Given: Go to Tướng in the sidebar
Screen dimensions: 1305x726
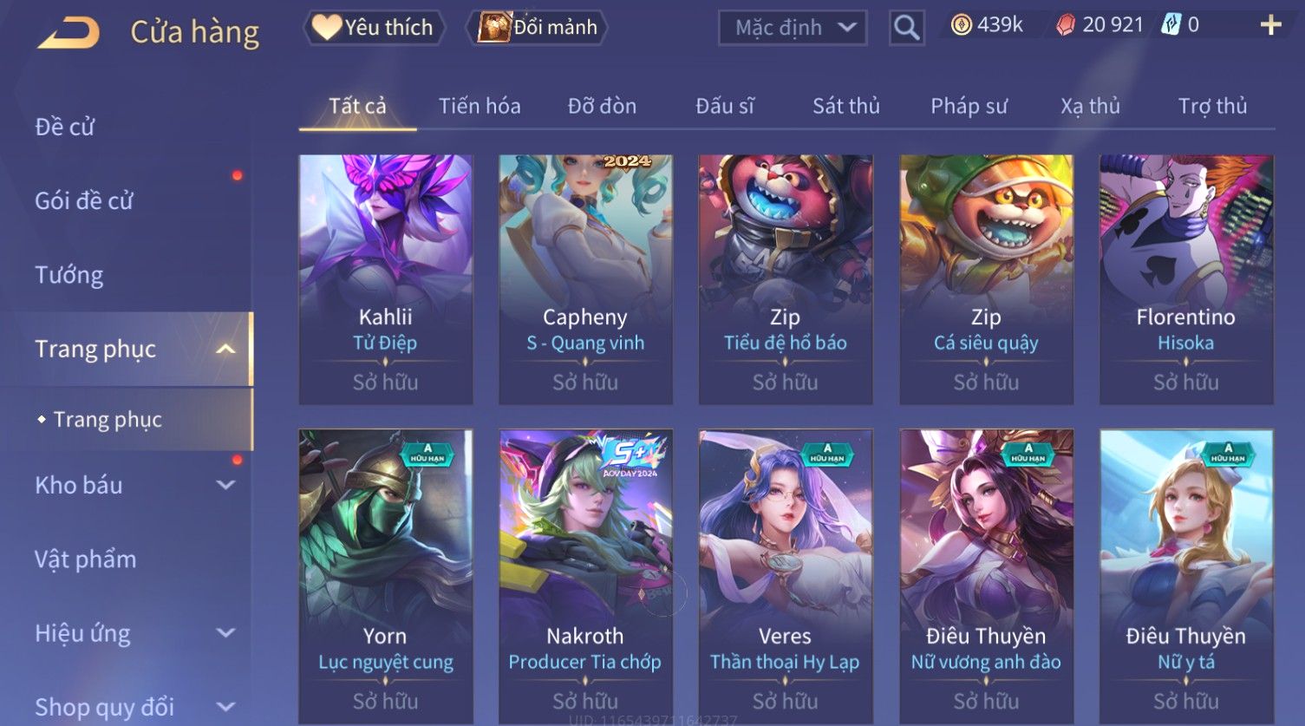Looking at the screenshot, I should (x=69, y=275).
